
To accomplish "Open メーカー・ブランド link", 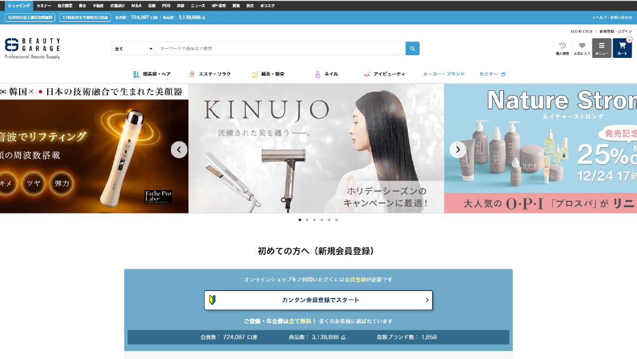I will tap(443, 74).
